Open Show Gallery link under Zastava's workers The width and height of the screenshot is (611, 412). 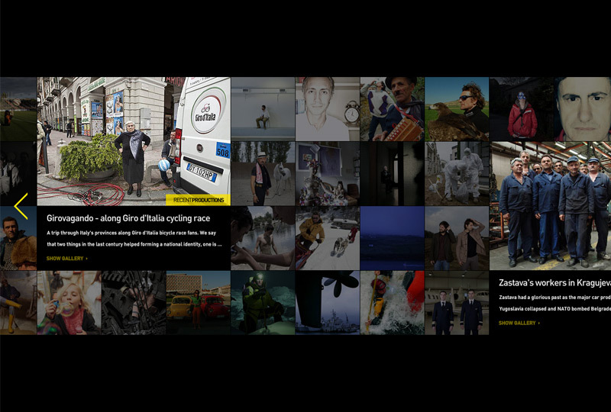click(519, 323)
